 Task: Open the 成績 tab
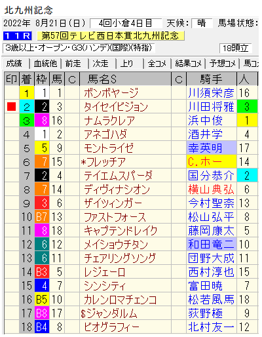click(x=14, y=64)
